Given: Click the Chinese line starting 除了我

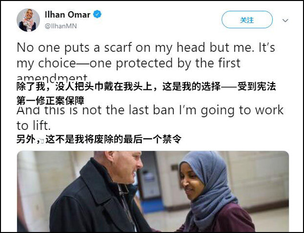Looking at the screenshot, I should 146,86.
